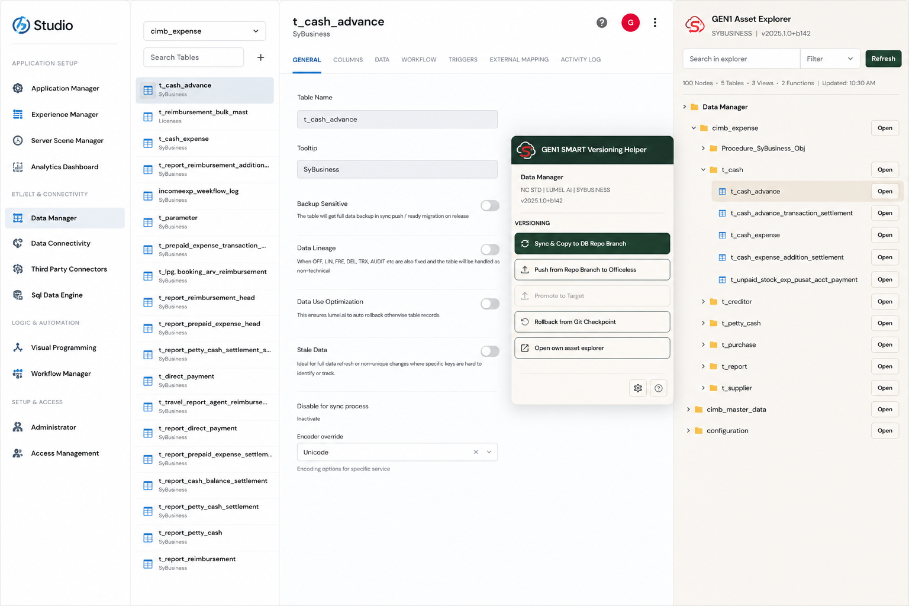
Task: Open Data Connectivity icon
Action: click(x=18, y=243)
